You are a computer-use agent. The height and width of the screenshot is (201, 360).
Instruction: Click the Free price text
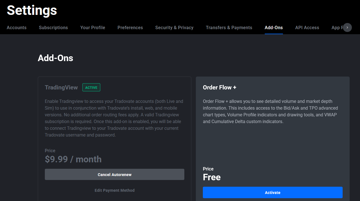(x=212, y=177)
